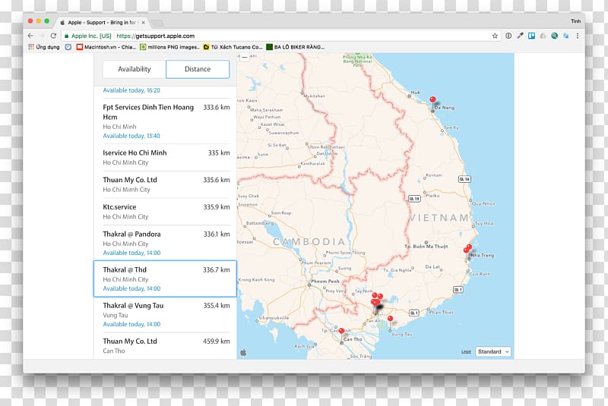
Task: Click Available today 14:00 under Thakral @ Pandora
Action: pyautogui.click(x=131, y=253)
